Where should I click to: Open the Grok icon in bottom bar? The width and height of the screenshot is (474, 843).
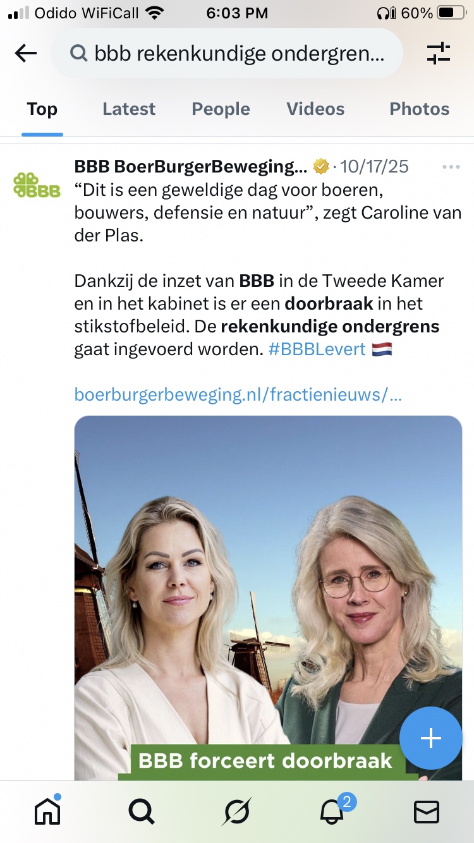(x=237, y=811)
